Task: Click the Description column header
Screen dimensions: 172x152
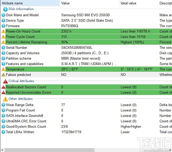Action: [165, 3]
